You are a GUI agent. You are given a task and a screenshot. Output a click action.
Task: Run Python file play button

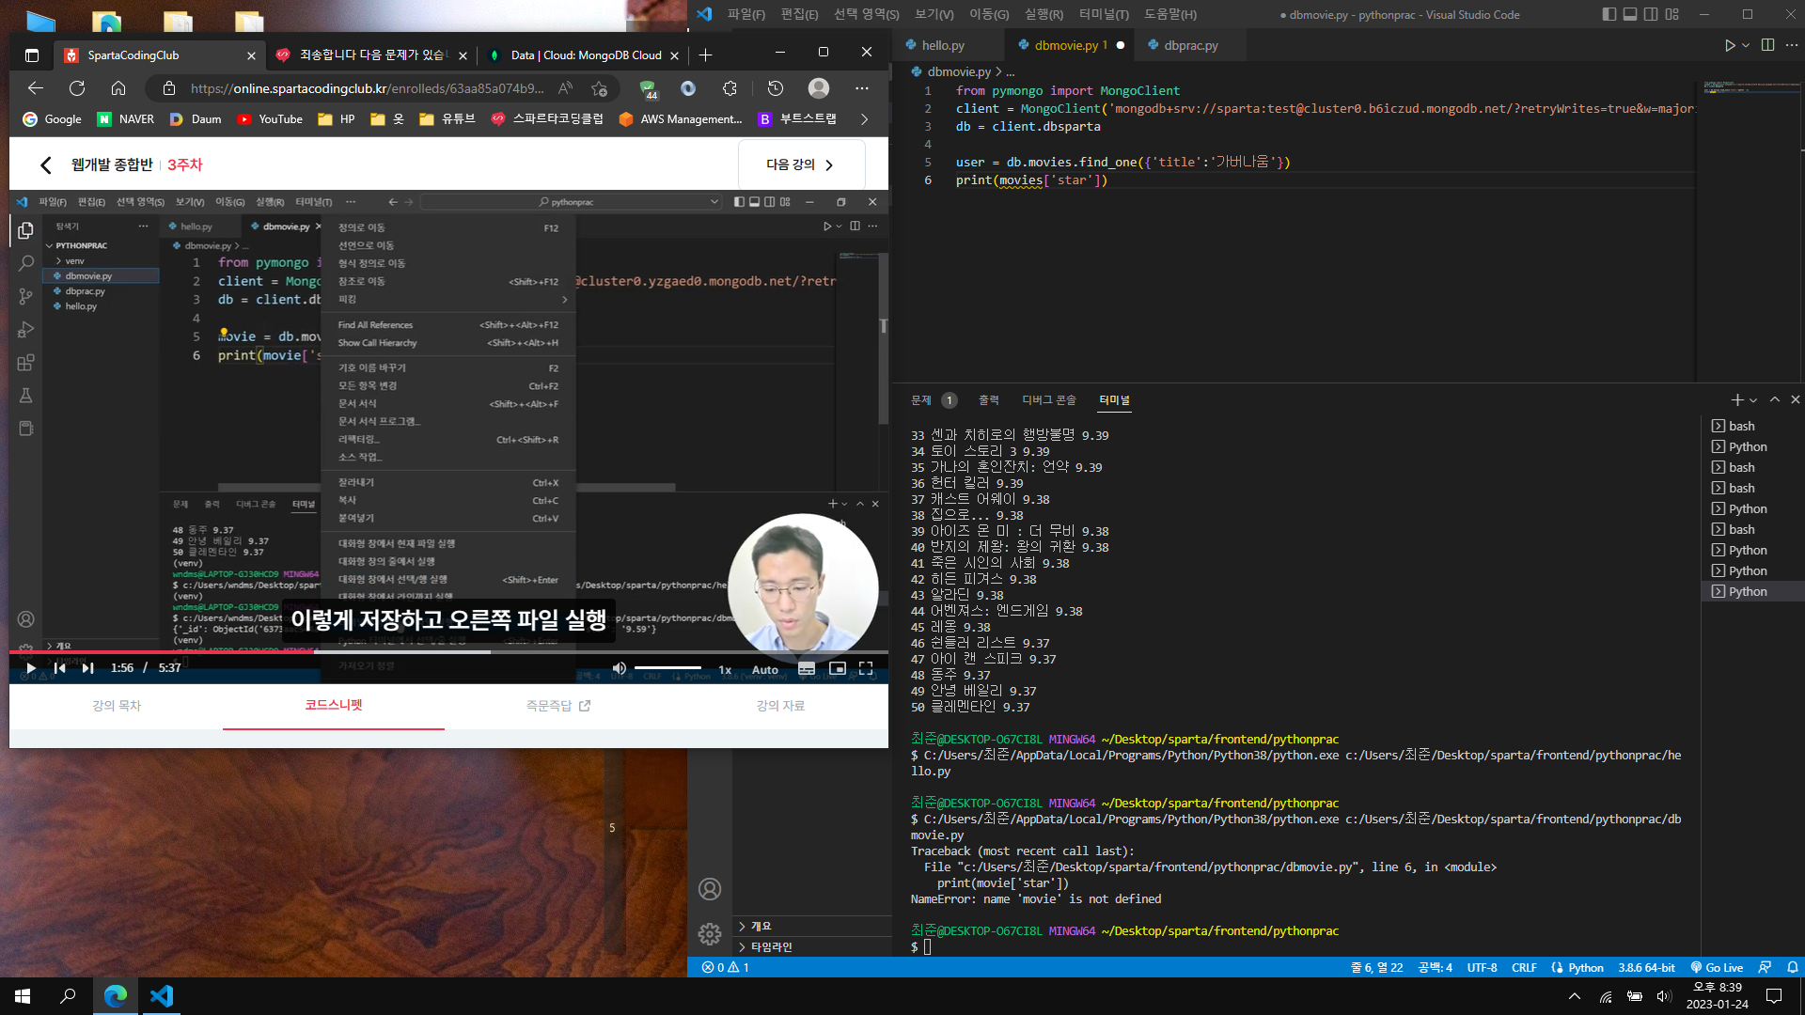pos(1729,45)
